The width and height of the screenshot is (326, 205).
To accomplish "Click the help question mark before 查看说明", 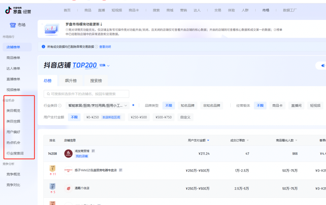I will click(97, 47).
